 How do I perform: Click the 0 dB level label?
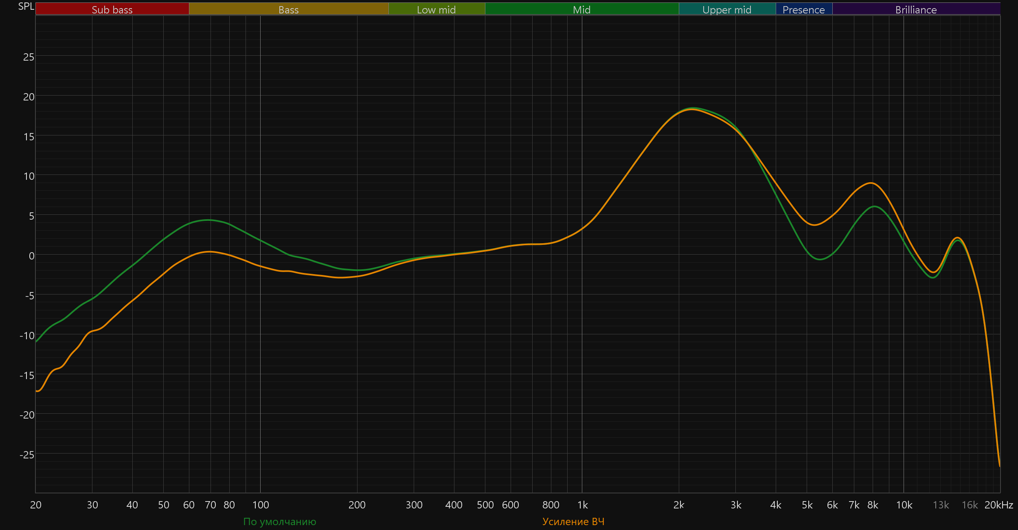(x=31, y=256)
